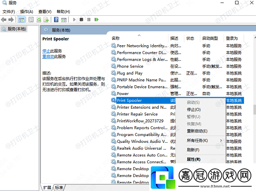Open the 操作(A) menu
The height and width of the screenshot is (191, 256).
(26, 12)
